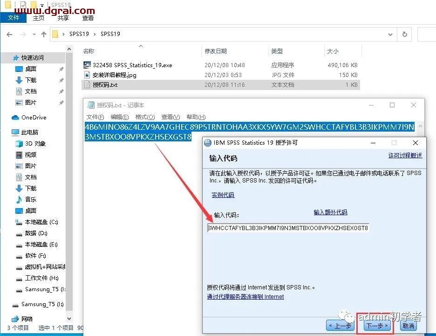Open 本地磁盘 (E:) drive
436x336 pixels.
[41, 245]
